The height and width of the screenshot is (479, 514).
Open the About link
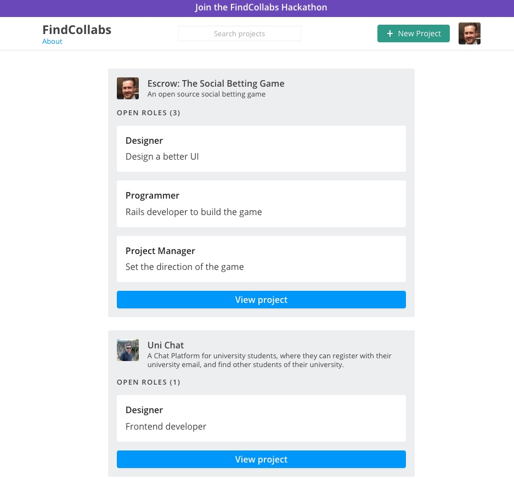pos(52,42)
